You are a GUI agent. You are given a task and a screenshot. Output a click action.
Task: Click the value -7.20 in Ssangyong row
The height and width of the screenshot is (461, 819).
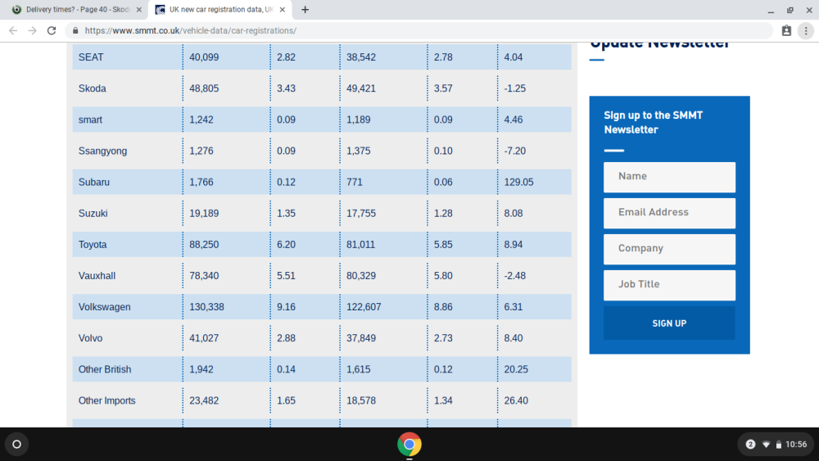click(515, 151)
